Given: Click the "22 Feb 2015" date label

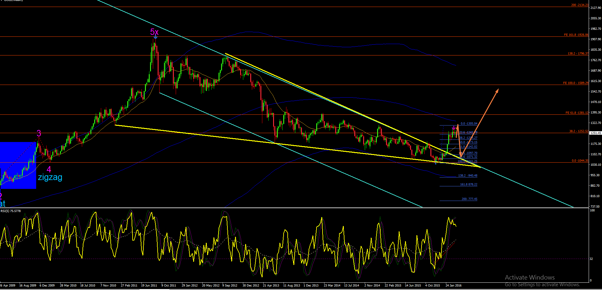Looking at the screenshot, I should coord(393,286).
